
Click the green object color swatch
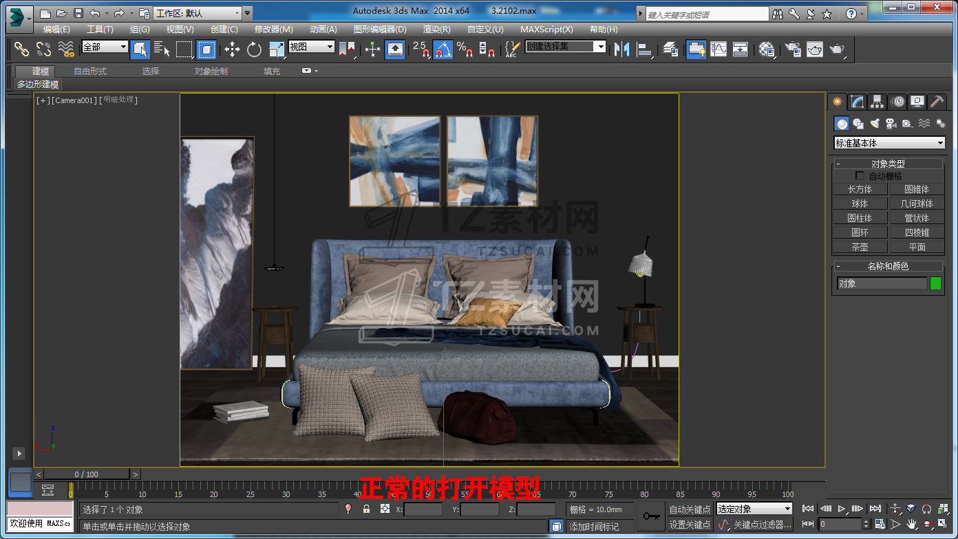(x=935, y=283)
